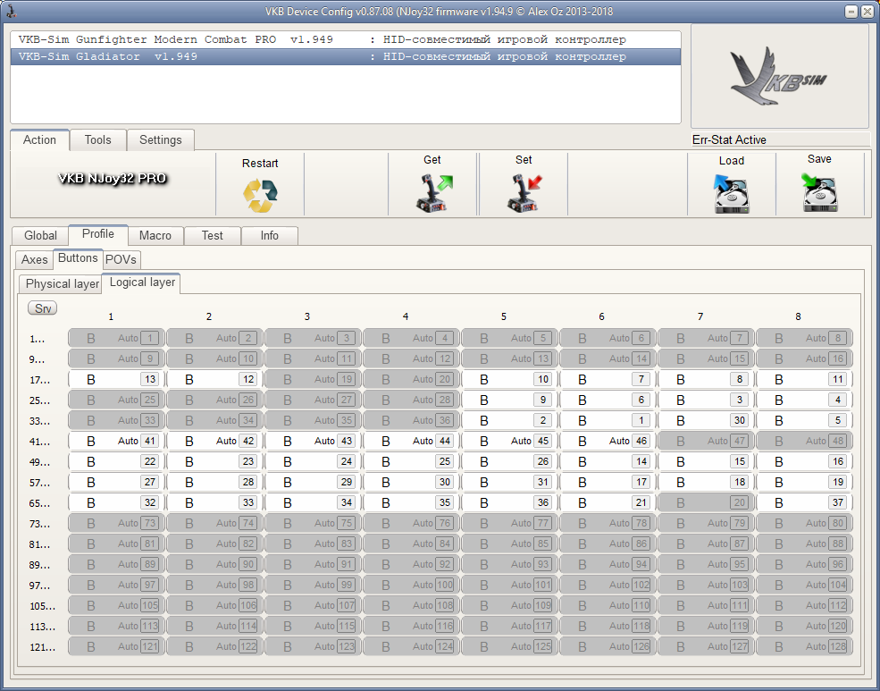
Task: Click row label 121...
Action: pos(42,647)
